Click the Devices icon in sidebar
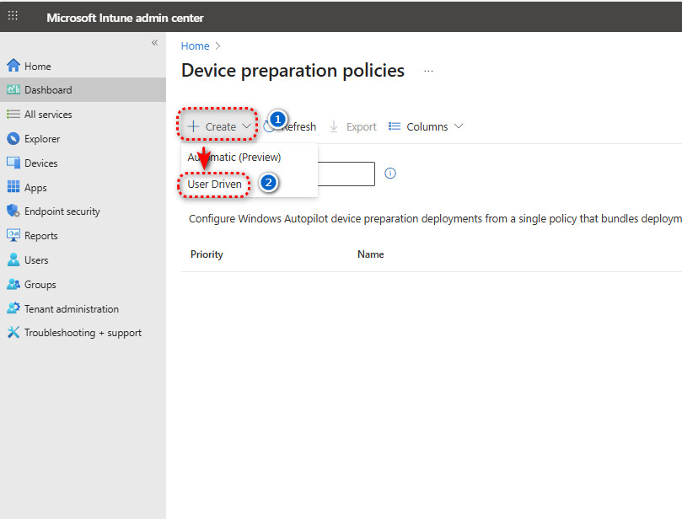The image size is (682, 519). (13, 163)
